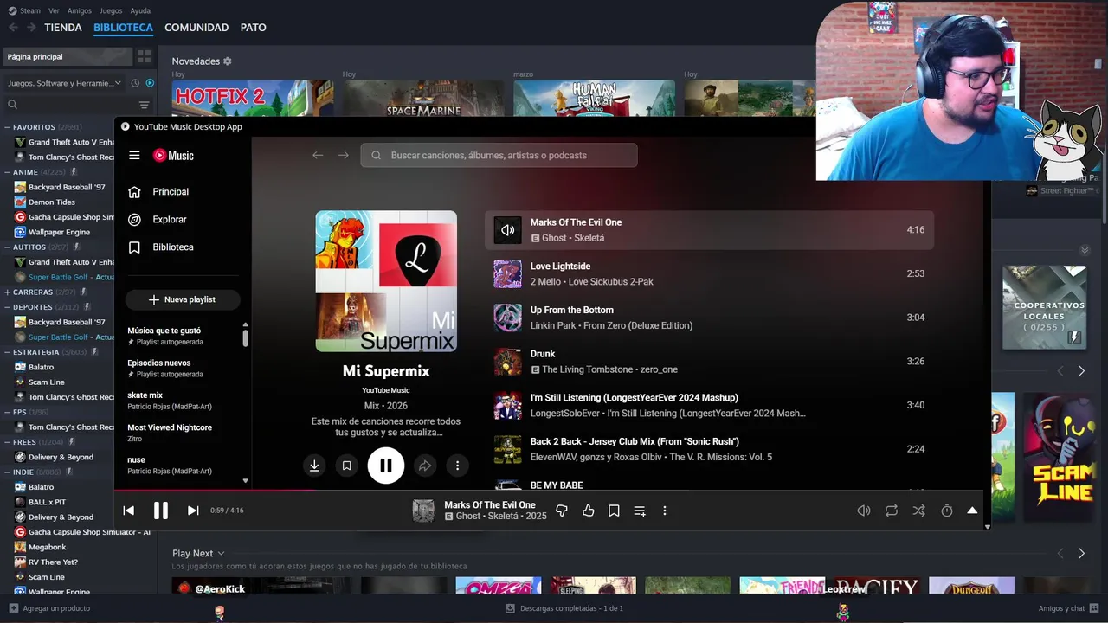This screenshot has width=1108, height=623.
Task: Open Amigos y chat in Steam
Action: click(1069, 608)
